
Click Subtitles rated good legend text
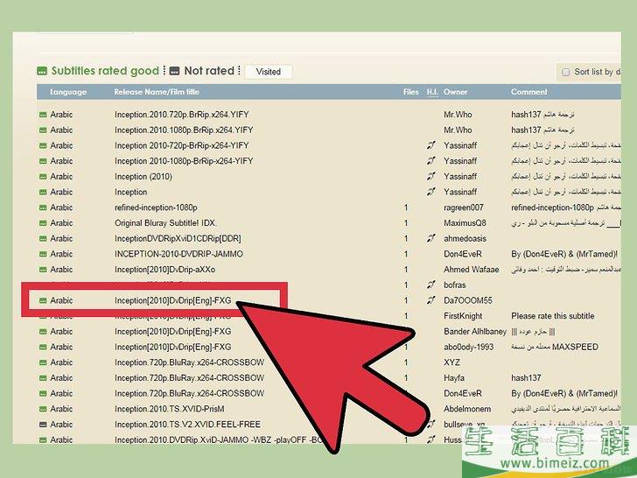(105, 71)
